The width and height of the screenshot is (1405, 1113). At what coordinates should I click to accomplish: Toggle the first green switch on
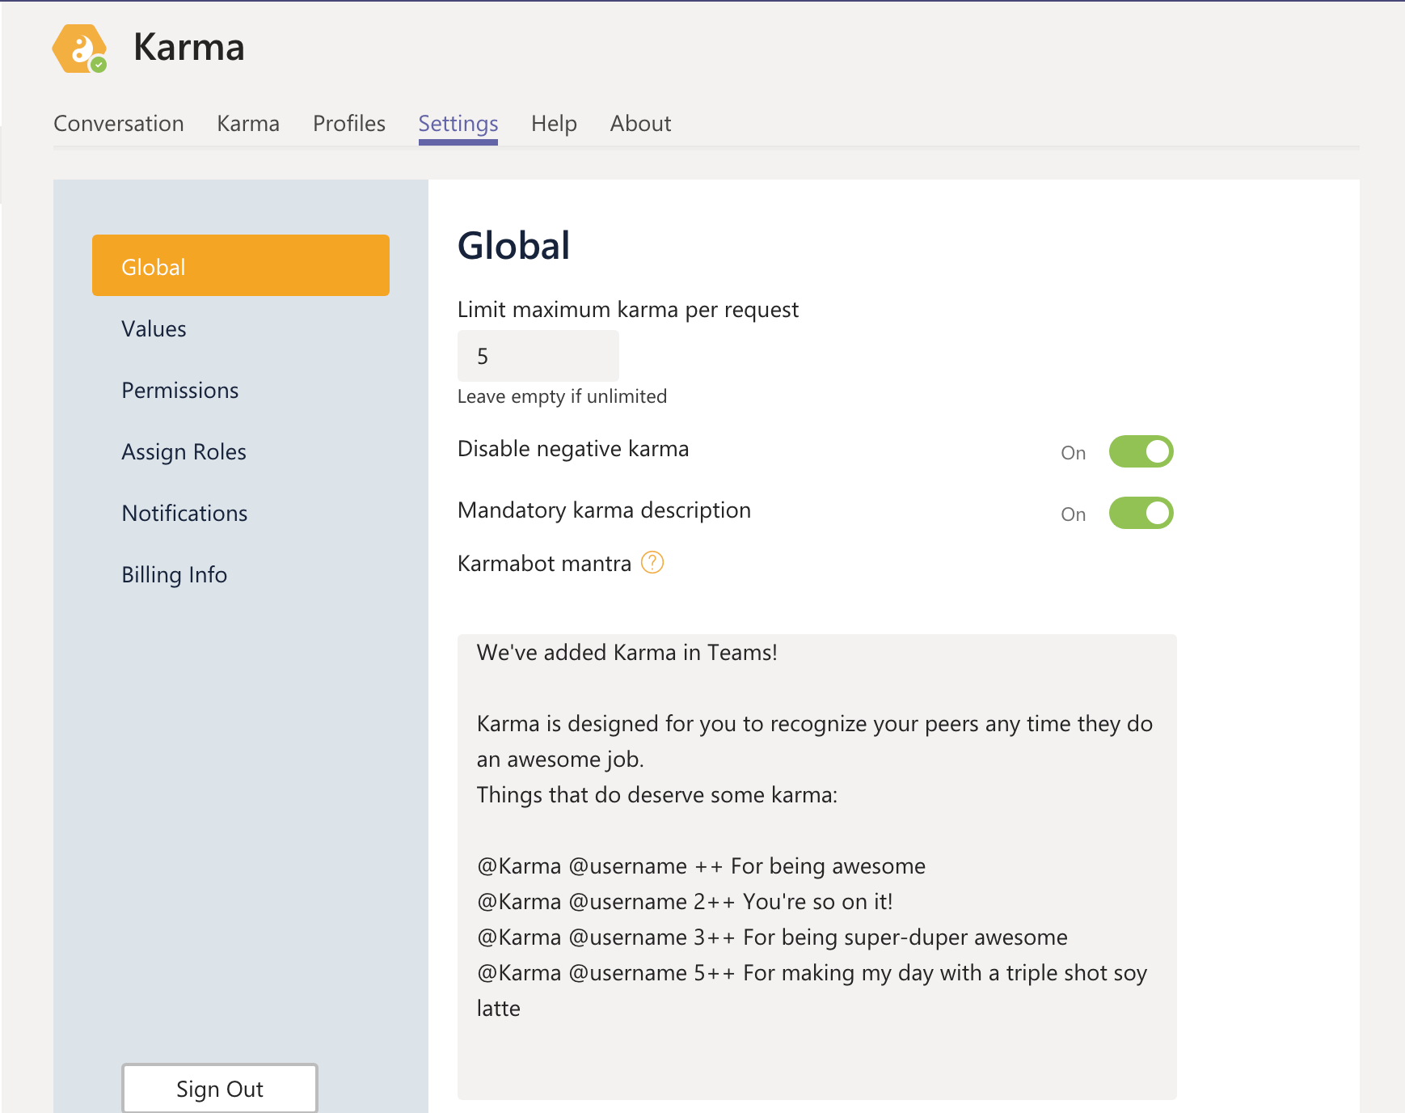click(x=1141, y=451)
